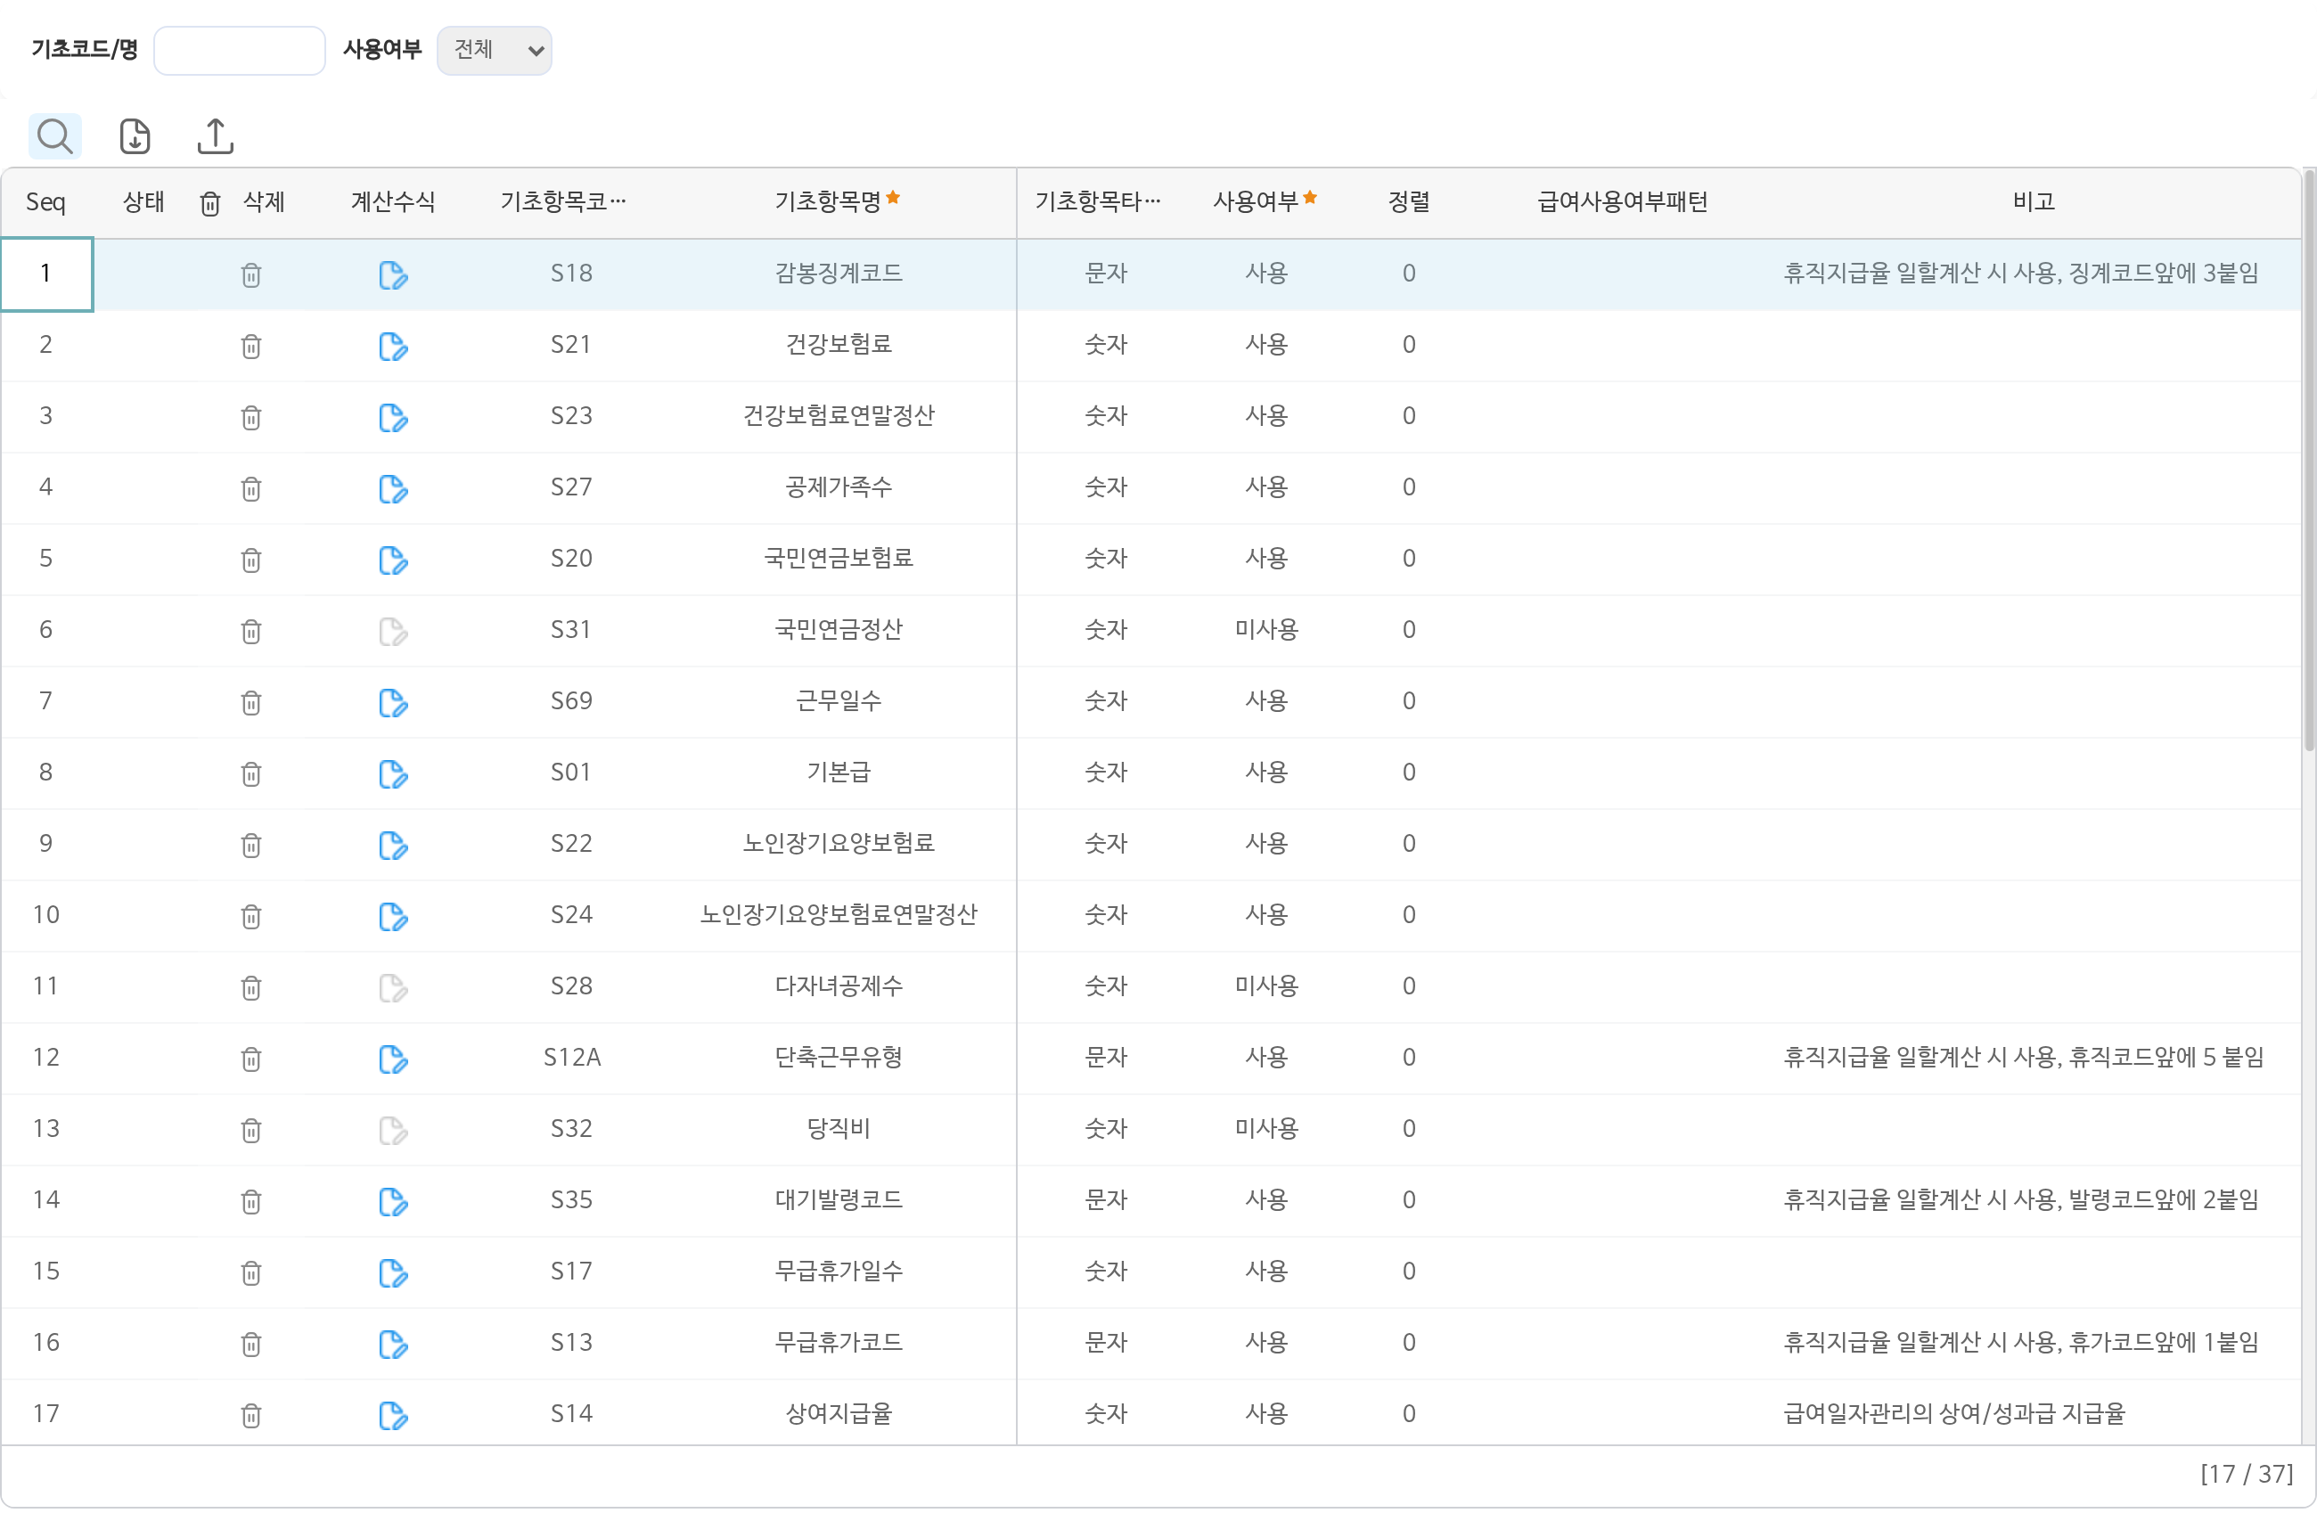Click the S35 code cell
Image resolution: width=2317 pixels, height=1513 pixels.
tap(571, 1199)
